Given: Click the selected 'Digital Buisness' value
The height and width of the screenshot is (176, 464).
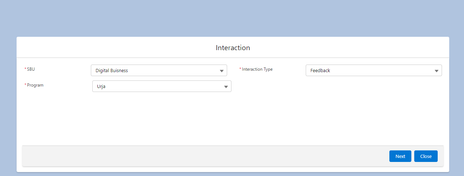Looking at the screenshot, I should 112,71.
